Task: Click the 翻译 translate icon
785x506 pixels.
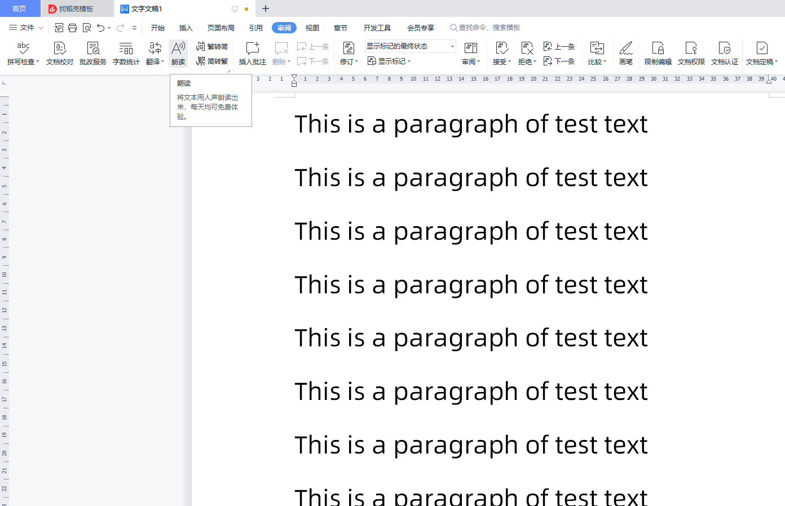Action: click(x=155, y=49)
